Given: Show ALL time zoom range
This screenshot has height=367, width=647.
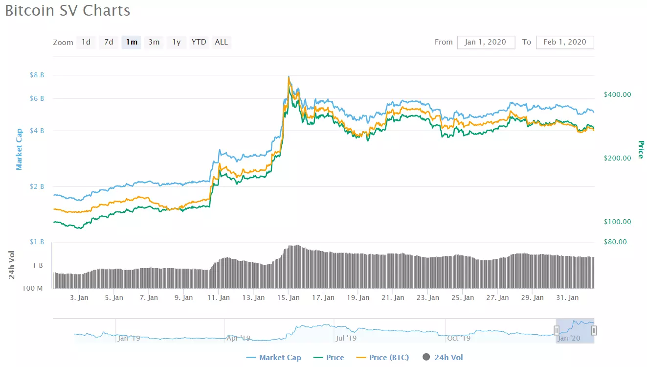Looking at the screenshot, I should 222,42.
